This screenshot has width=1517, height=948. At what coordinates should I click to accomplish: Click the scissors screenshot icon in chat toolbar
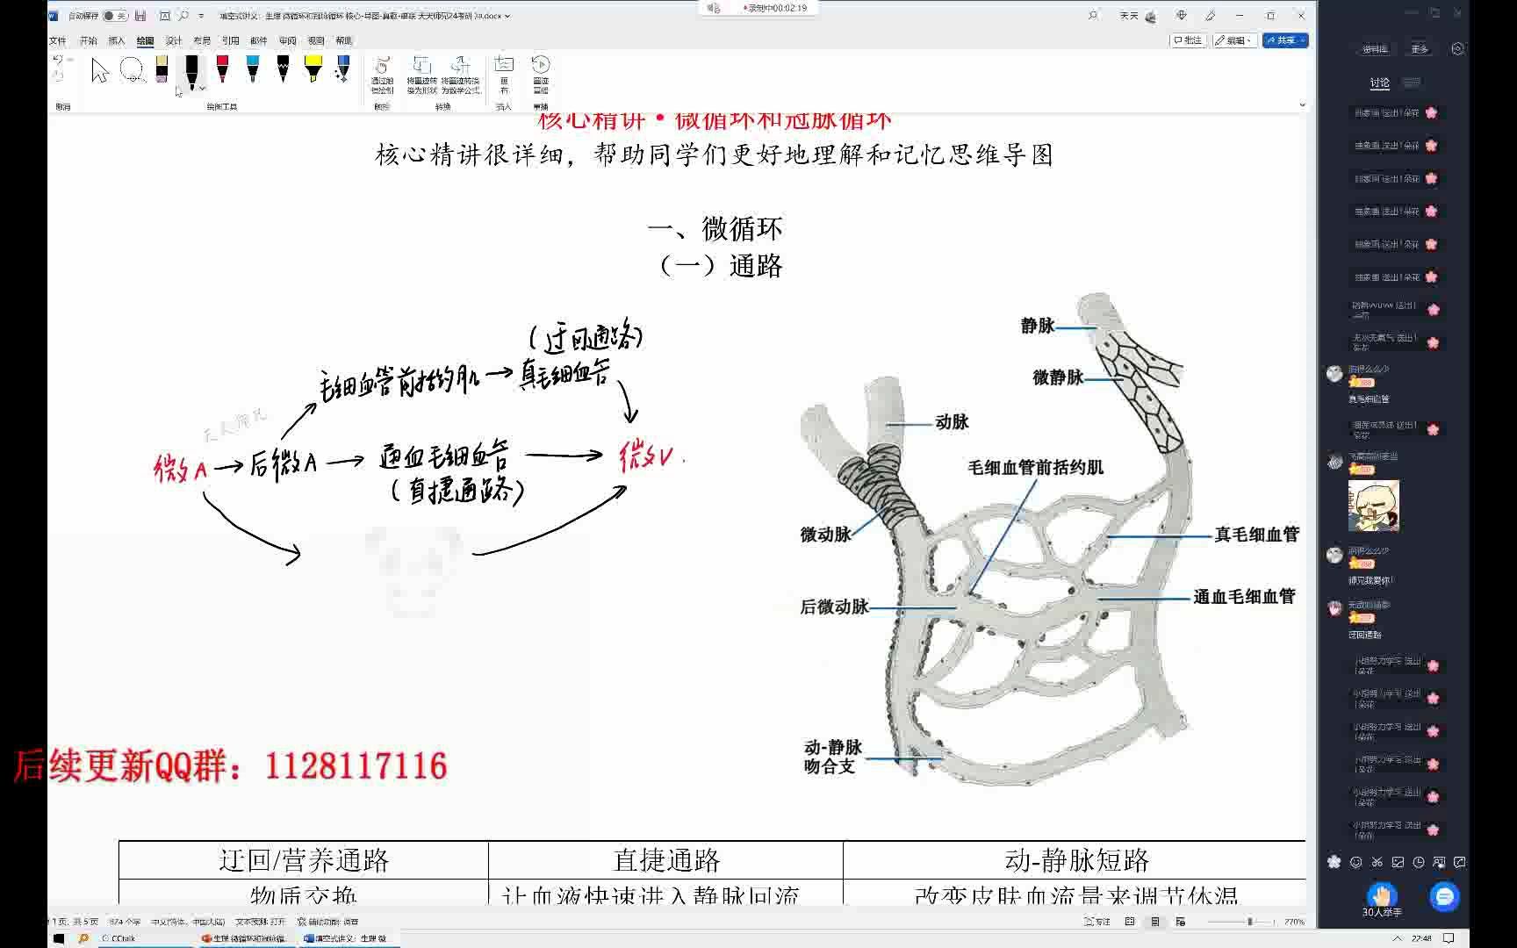click(x=1377, y=862)
